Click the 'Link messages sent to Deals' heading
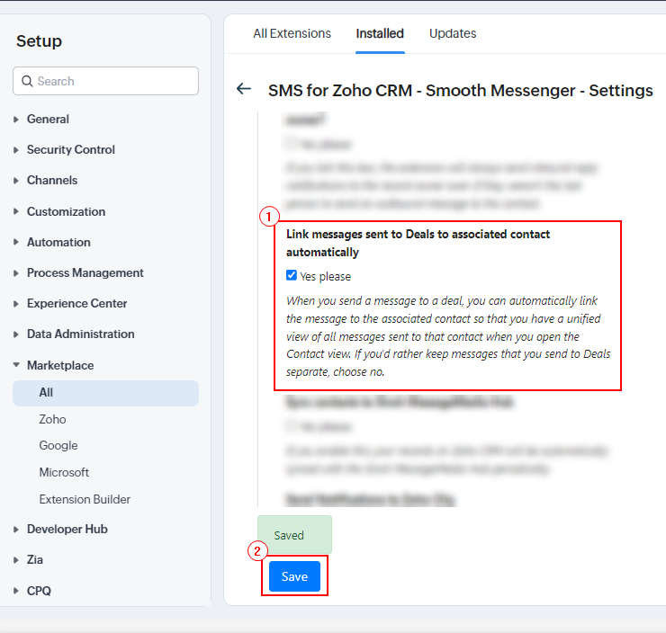The width and height of the screenshot is (666, 633). 418,243
